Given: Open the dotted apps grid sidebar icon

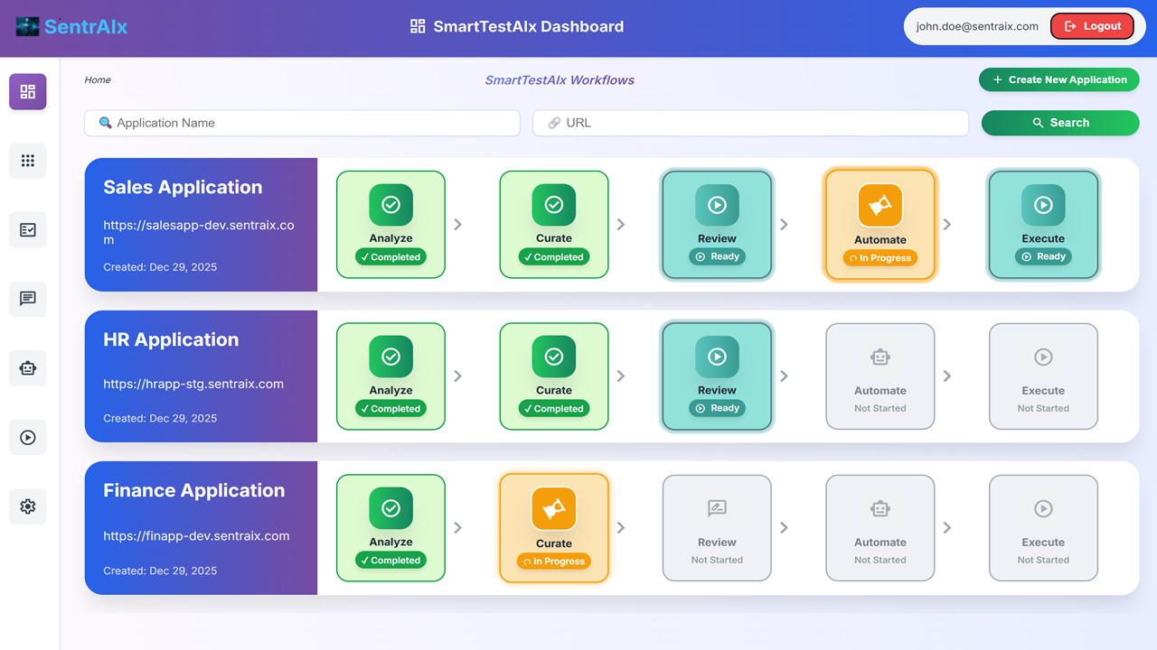Looking at the screenshot, I should pyautogui.click(x=28, y=161).
